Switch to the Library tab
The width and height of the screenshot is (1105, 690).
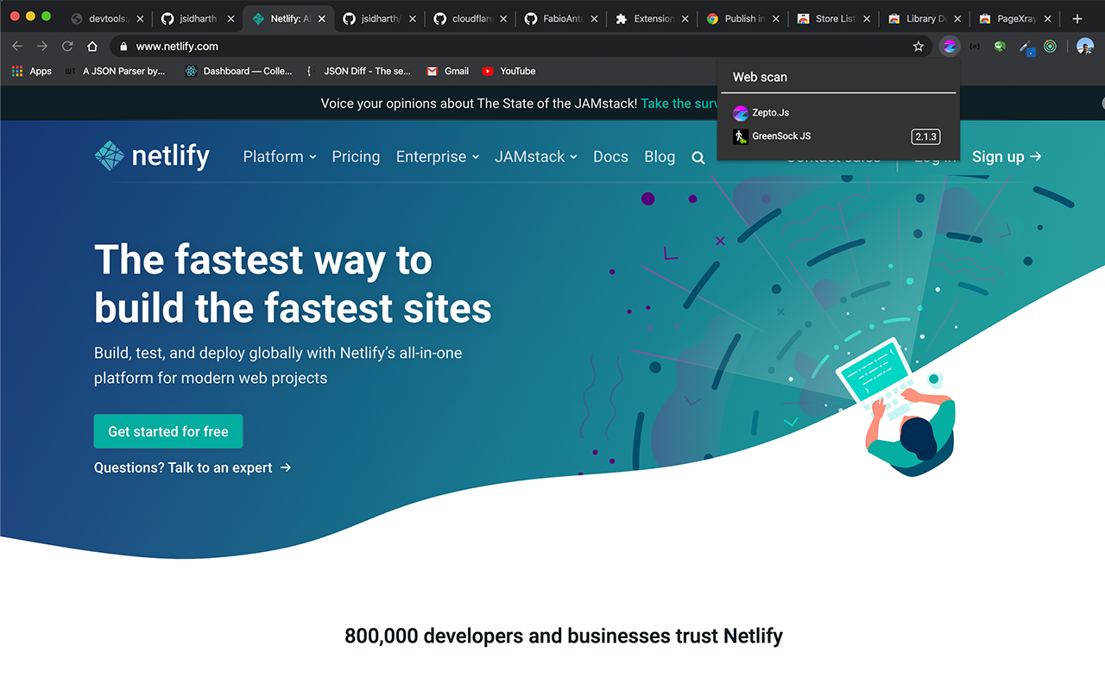coord(924,18)
